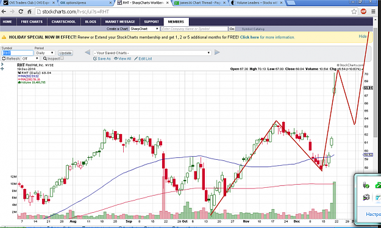Image resolution: width=381 pixels, height=228 pixels.
Task: Click the Update button
Action: 65,53
